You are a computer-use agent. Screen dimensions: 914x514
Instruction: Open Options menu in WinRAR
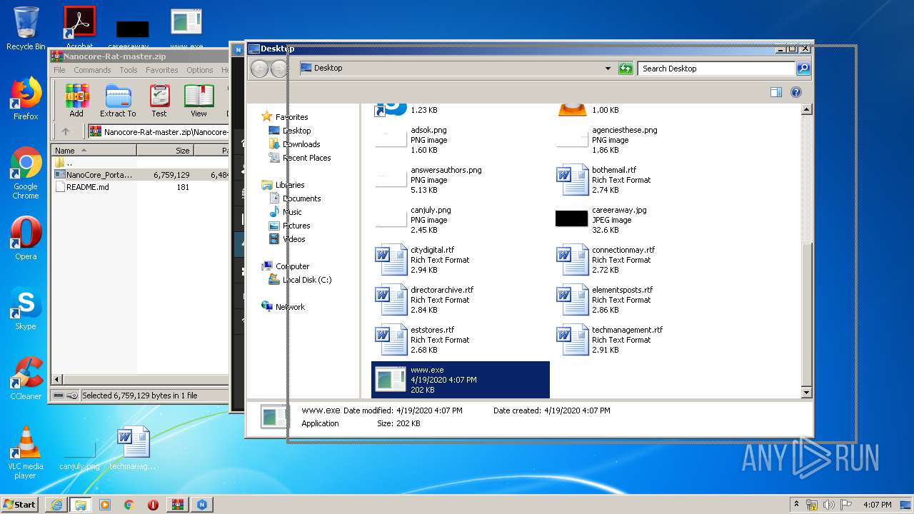tap(200, 70)
